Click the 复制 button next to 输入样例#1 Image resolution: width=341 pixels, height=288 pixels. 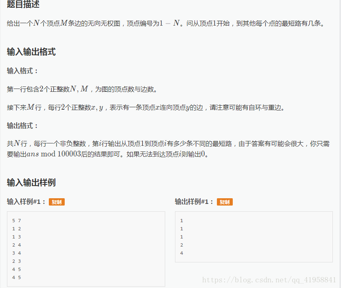click(x=56, y=201)
